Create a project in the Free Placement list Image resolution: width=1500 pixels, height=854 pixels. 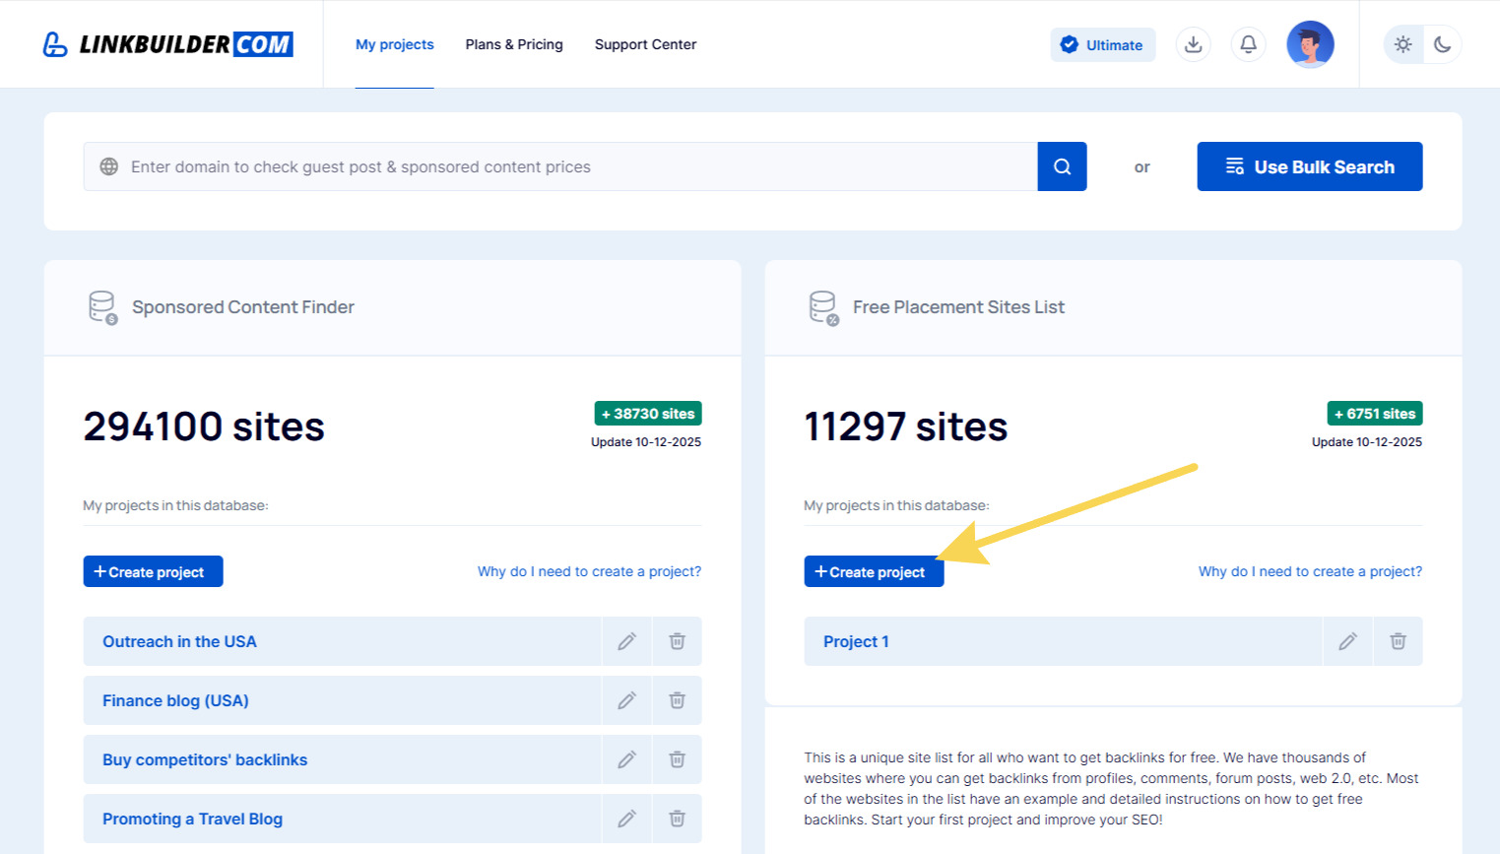(x=873, y=571)
